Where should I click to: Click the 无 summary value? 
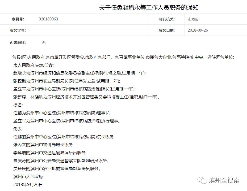pyautogui.click(x=44, y=43)
